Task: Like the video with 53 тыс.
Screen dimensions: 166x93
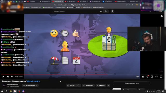Action: point(71,86)
